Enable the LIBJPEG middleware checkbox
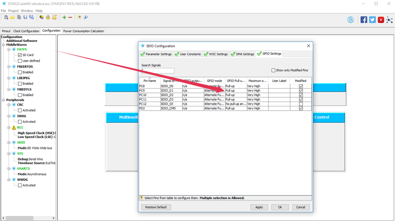This screenshot has height=221, width=395. pyautogui.click(x=20, y=84)
